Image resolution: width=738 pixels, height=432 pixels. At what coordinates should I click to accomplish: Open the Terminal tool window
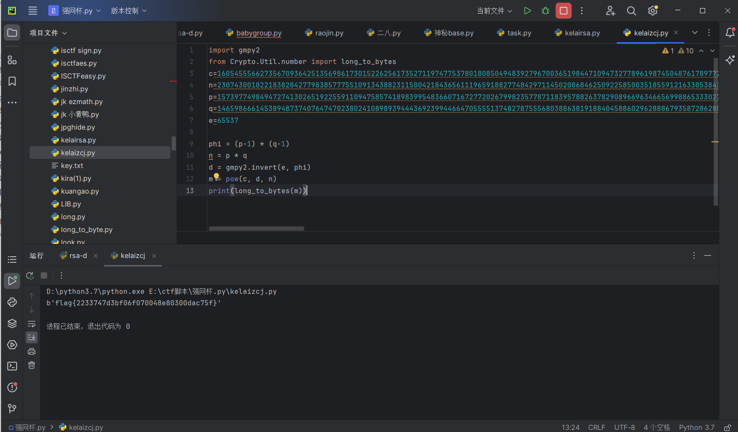(12, 366)
